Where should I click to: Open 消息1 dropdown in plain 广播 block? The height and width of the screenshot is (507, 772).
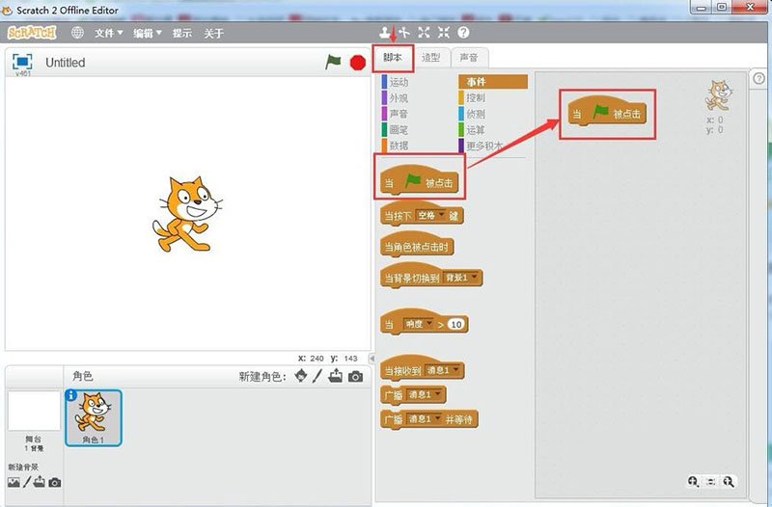(x=424, y=394)
